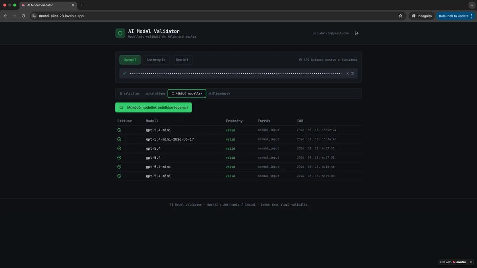This screenshot has width=477, height=268.
Task: Switch to the Katalógus tab
Action: coord(155,94)
